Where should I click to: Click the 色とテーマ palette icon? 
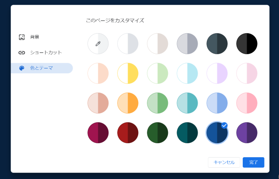(22, 68)
